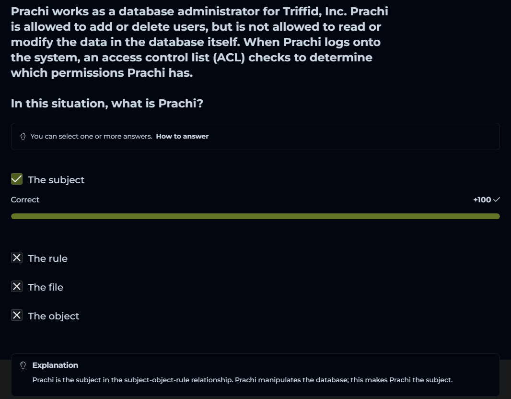The image size is (511, 399).
Task: Select the 'The subject' answer label
Action: (x=56, y=180)
